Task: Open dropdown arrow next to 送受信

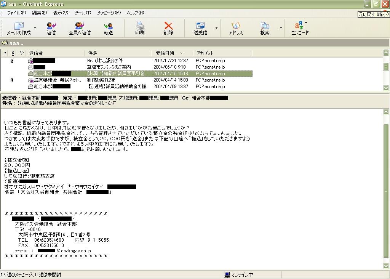Action: [216, 28]
